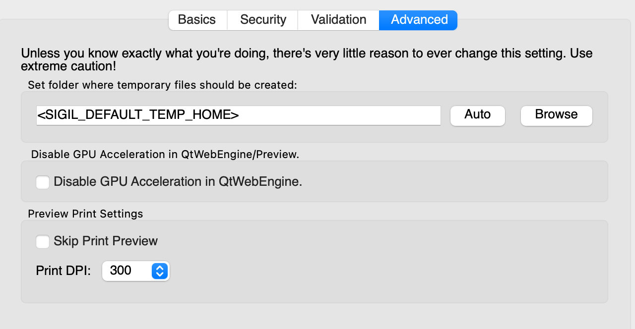Click the "Preview Print Settings" group title

pyautogui.click(x=85, y=214)
